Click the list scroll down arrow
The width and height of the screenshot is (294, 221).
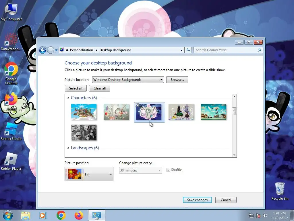pos(234,155)
